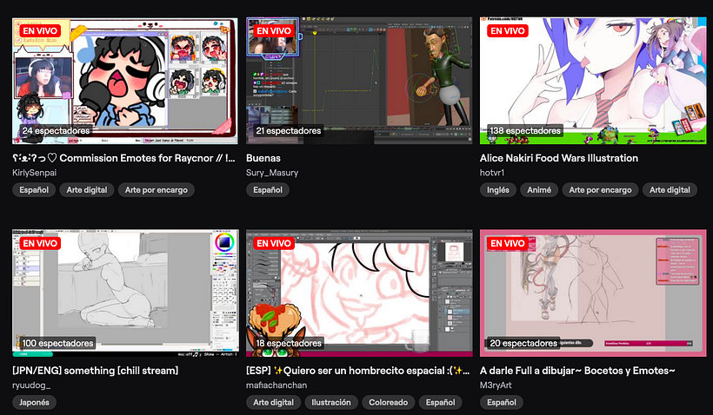Select the Coloreado tag under mafiachanchan

tap(389, 402)
